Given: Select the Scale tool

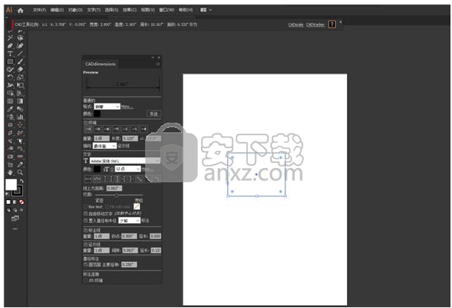Looking at the screenshot, I should (x=20, y=77).
